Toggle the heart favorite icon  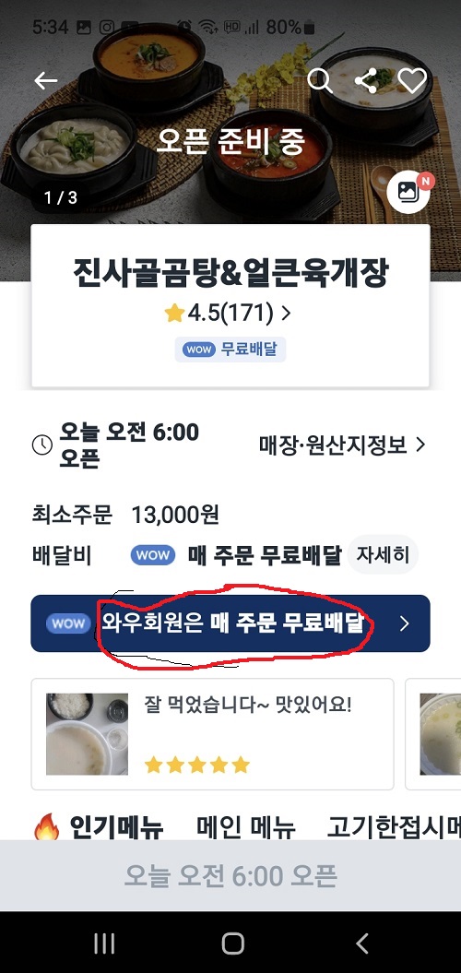pos(412,80)
